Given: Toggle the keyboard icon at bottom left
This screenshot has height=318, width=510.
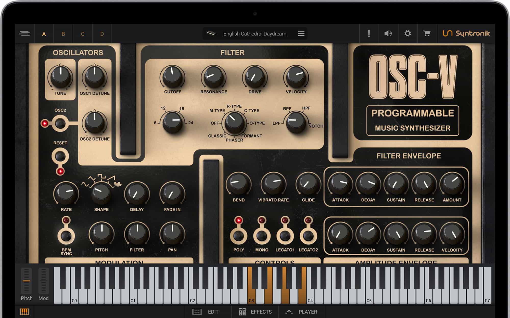Looking at the screenshot, I should coord(24,312).
